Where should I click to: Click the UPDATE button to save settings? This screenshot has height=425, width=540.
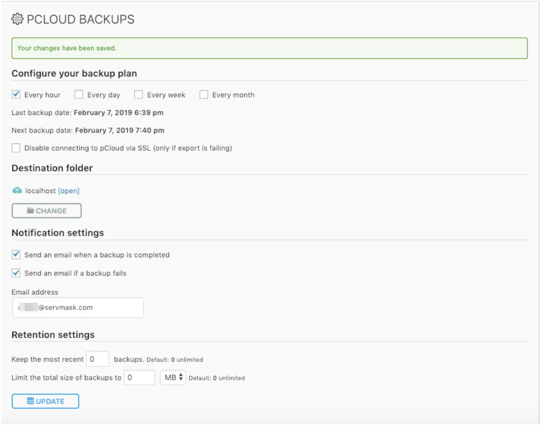coord(45,401)
